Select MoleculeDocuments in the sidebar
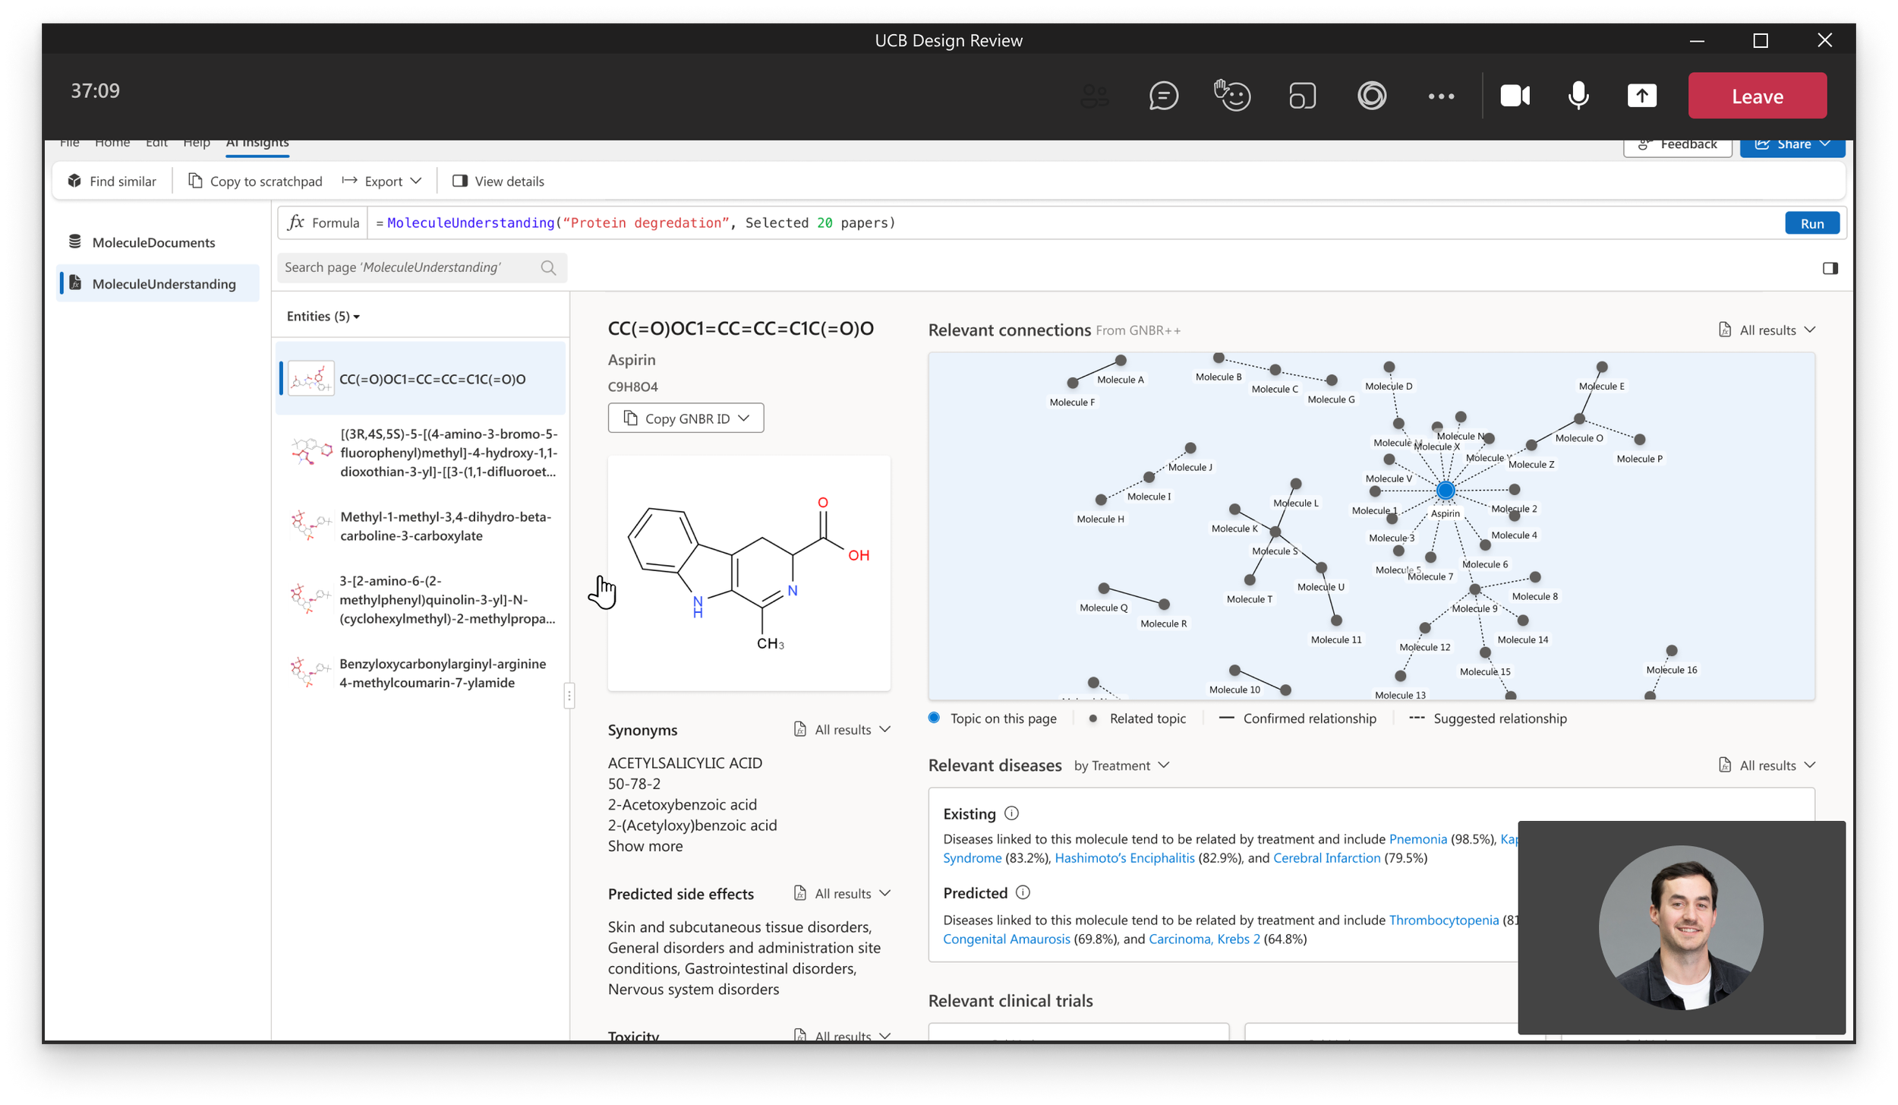 [x=153, y=242]
